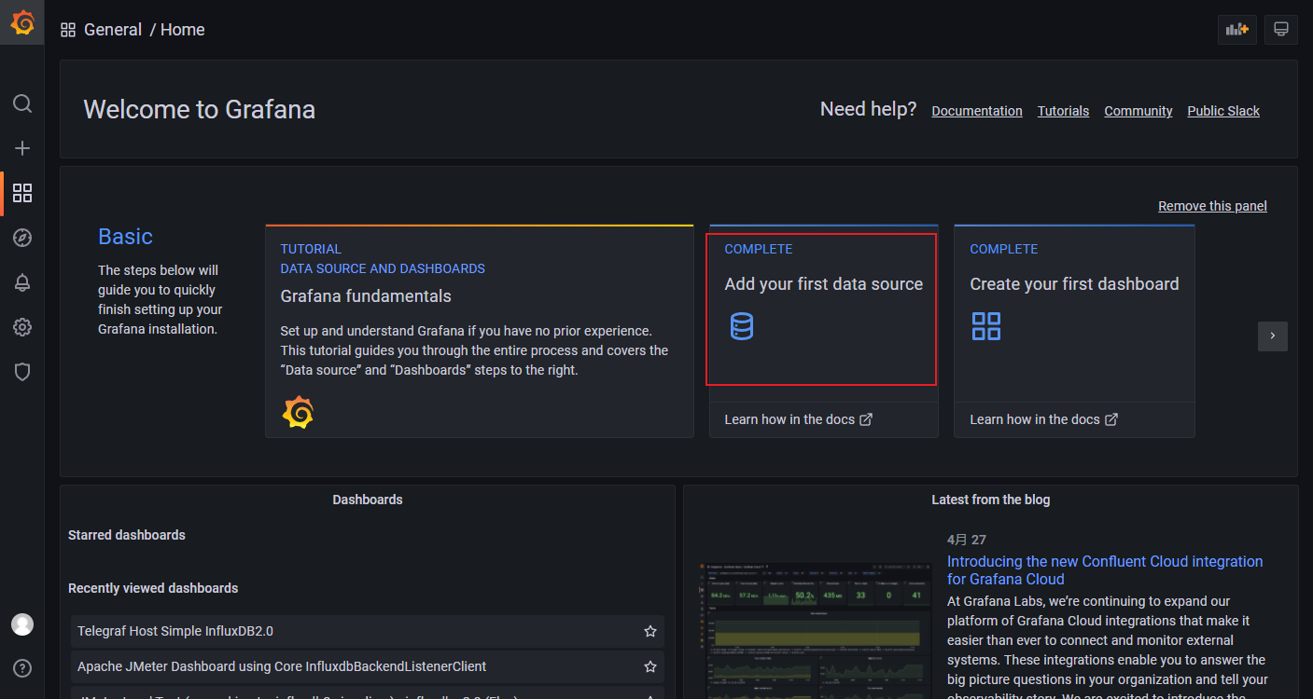This screenshot has width=1313, height=699.
Task: Click the Starred dashboards heading
Action: [127, 535]
